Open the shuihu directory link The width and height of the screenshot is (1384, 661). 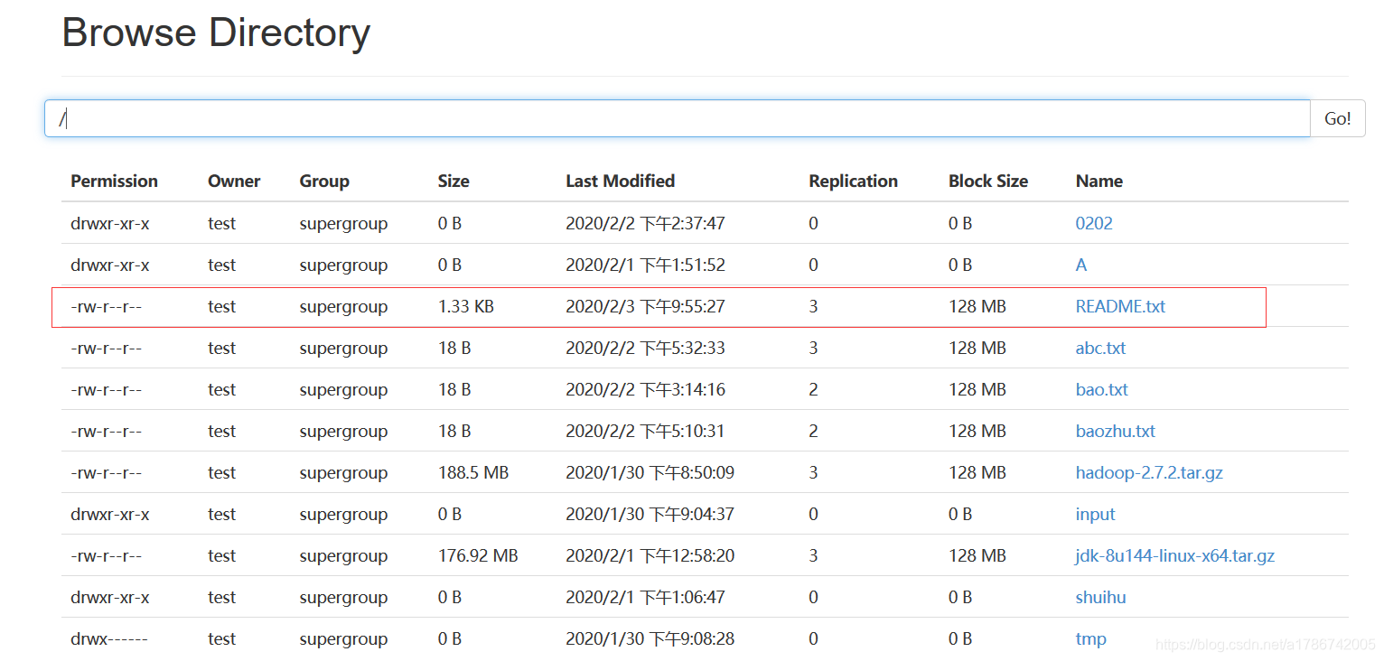1100,597
